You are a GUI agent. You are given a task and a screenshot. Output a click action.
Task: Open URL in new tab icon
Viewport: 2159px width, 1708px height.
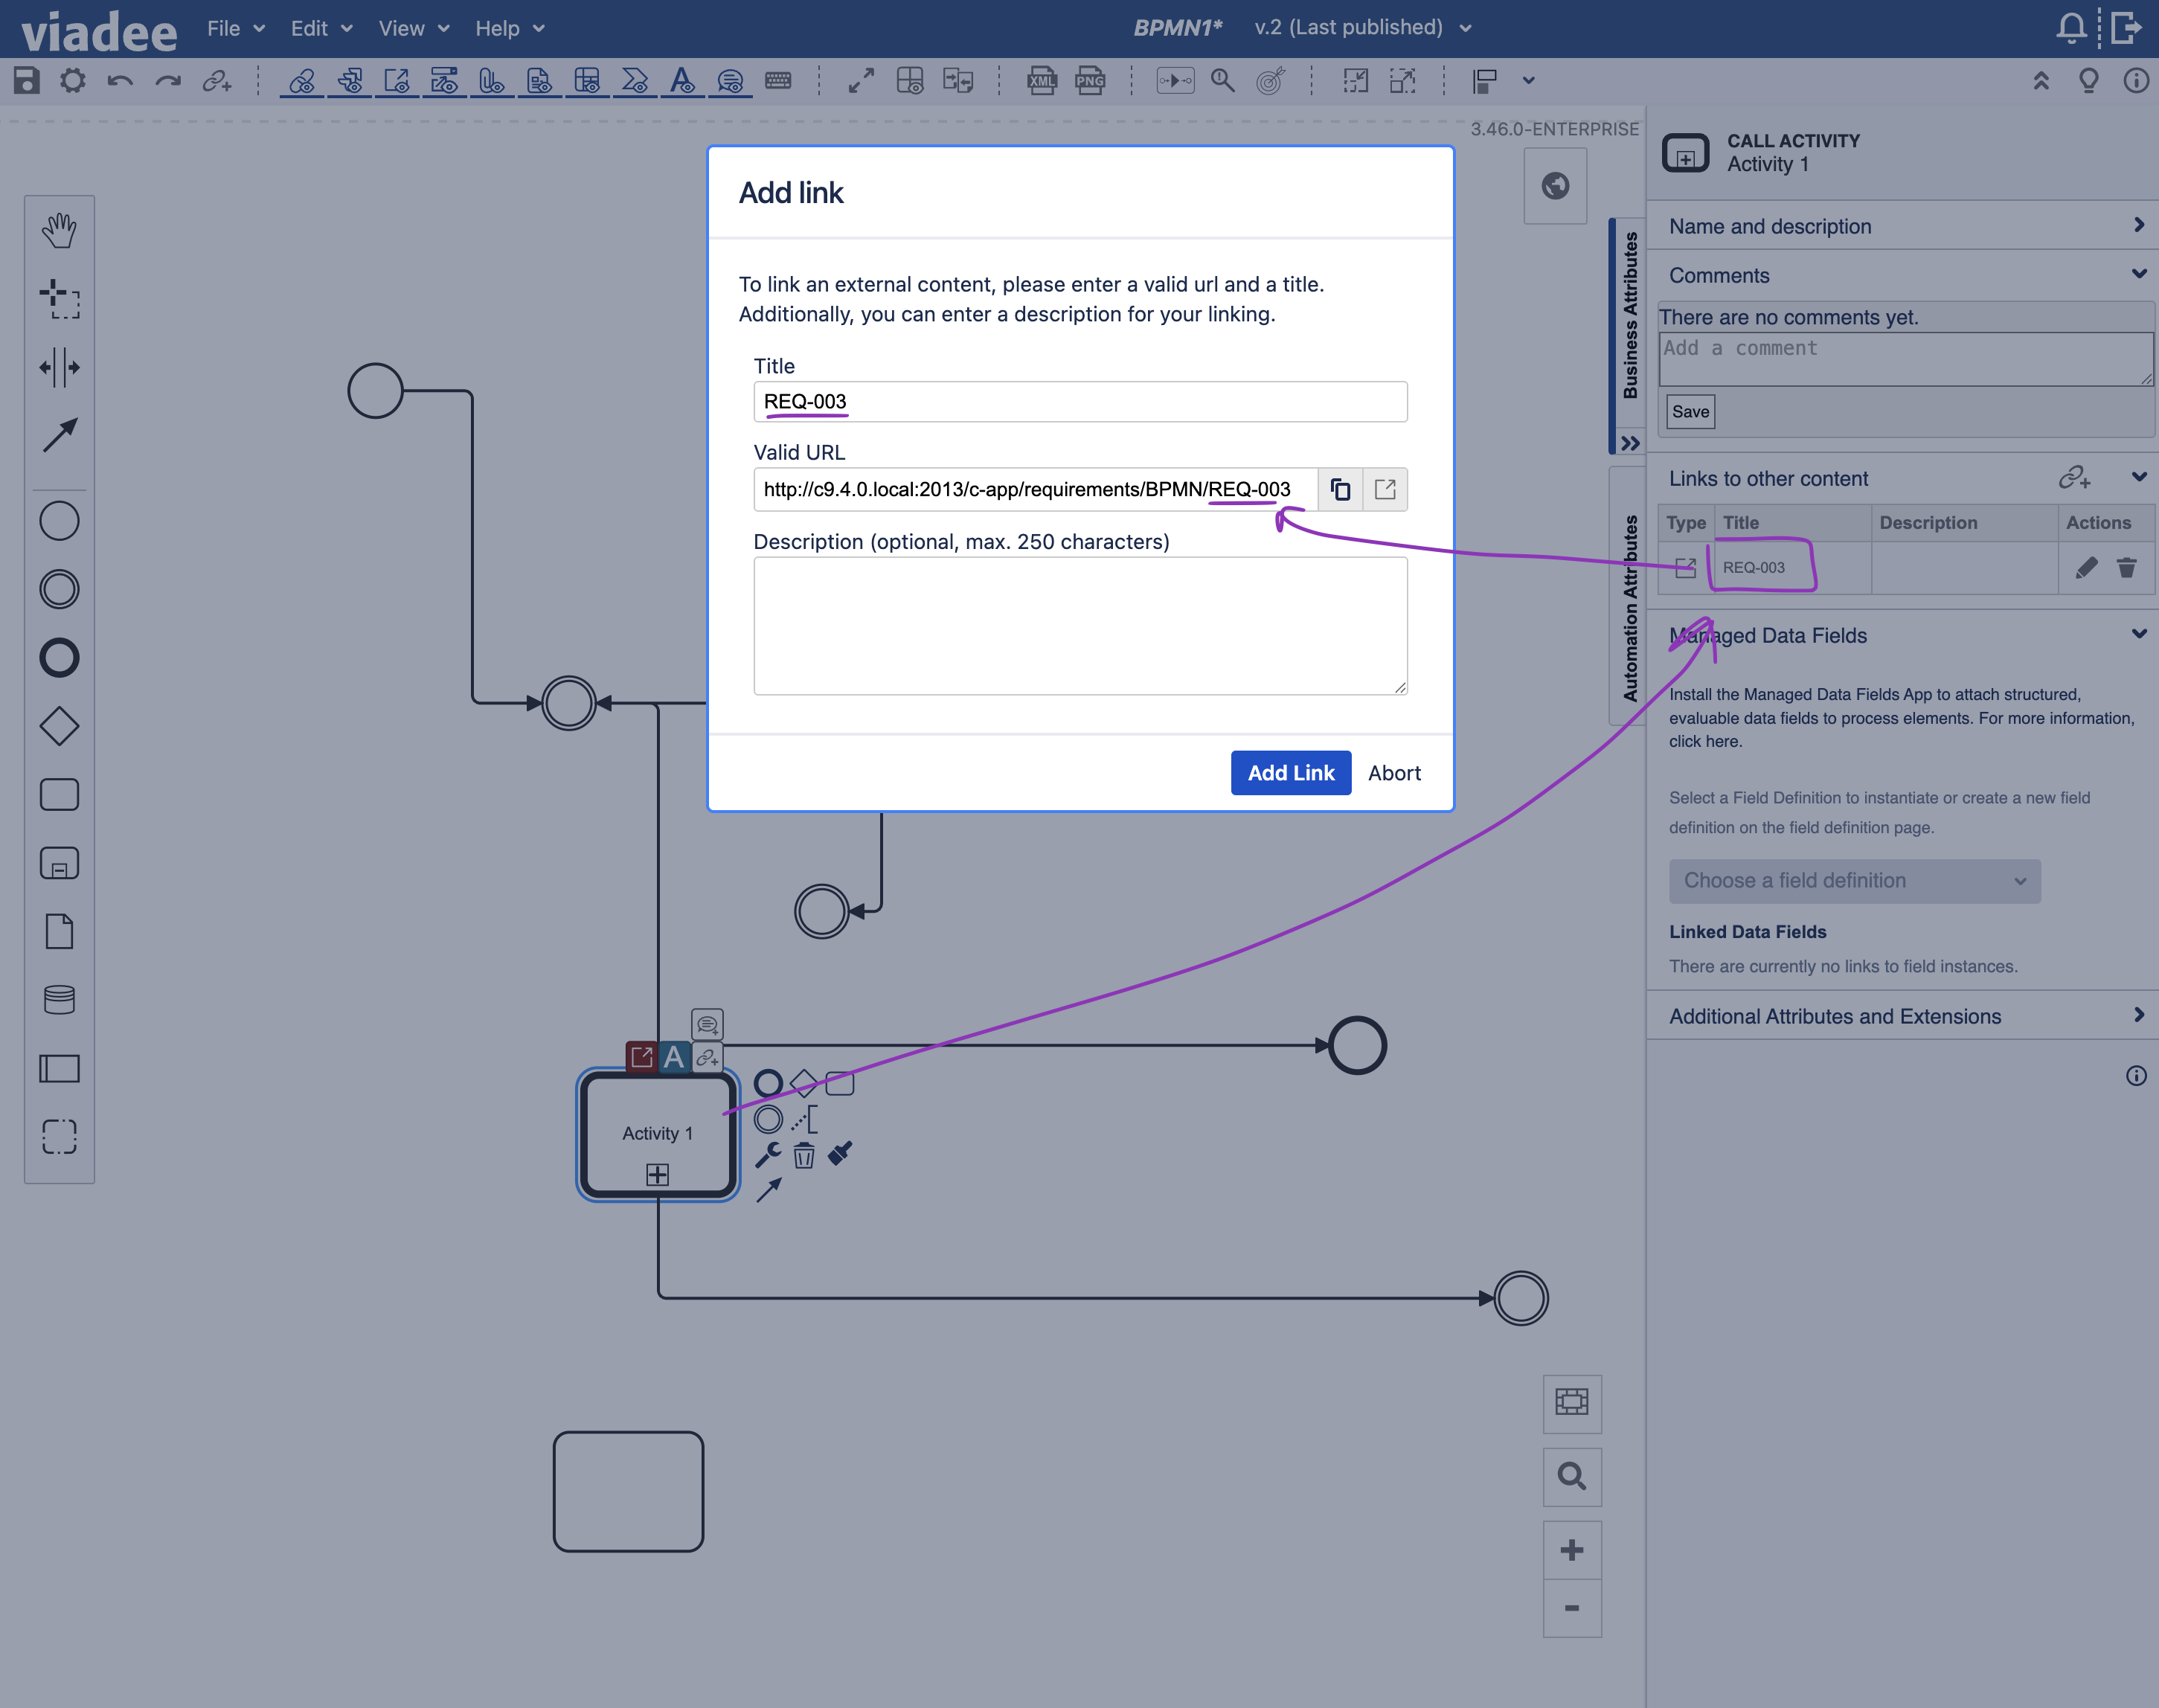tap(1385, 489)
